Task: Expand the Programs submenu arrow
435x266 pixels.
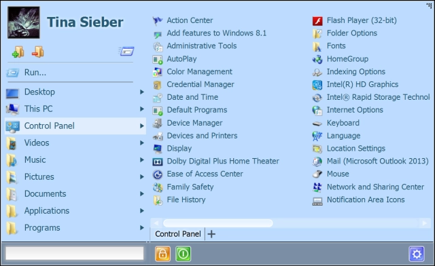Action: [x=142, y=228]
